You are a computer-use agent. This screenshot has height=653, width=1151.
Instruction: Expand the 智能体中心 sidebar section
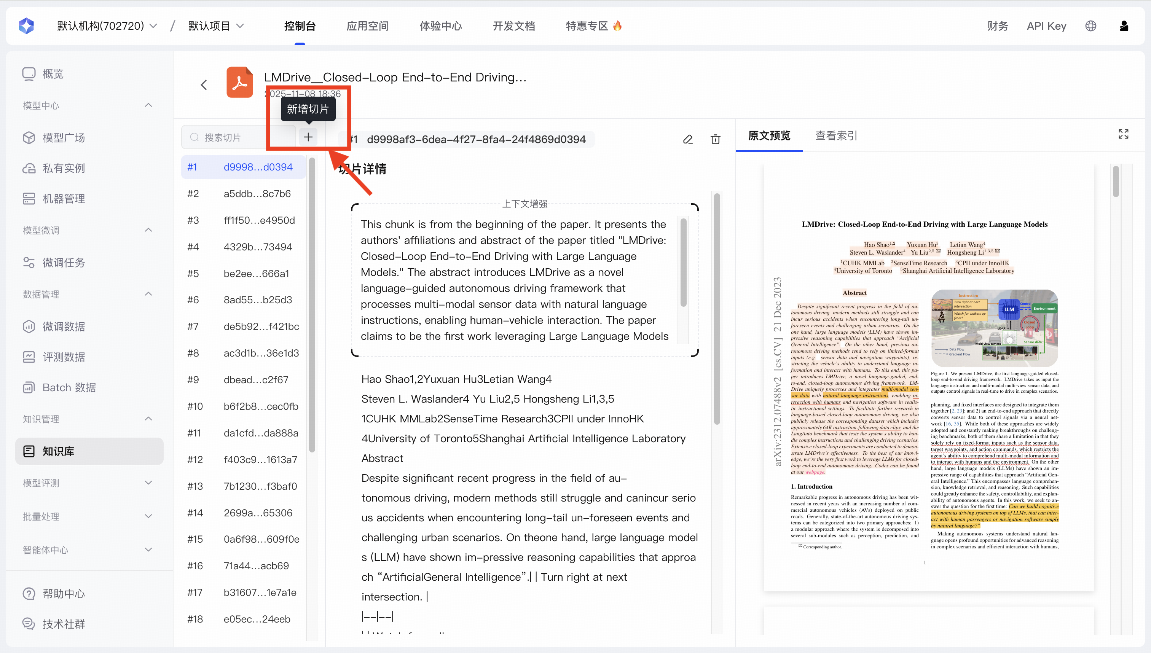pos(148,550)
